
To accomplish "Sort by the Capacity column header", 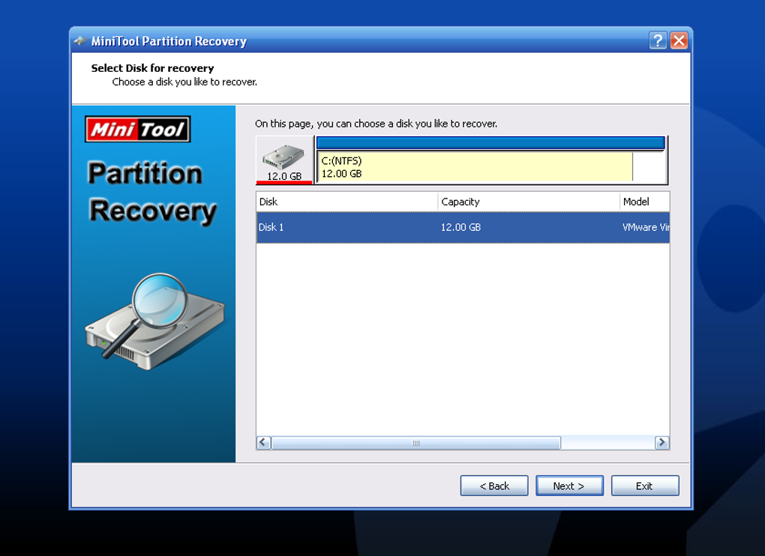I will (529, 202).
